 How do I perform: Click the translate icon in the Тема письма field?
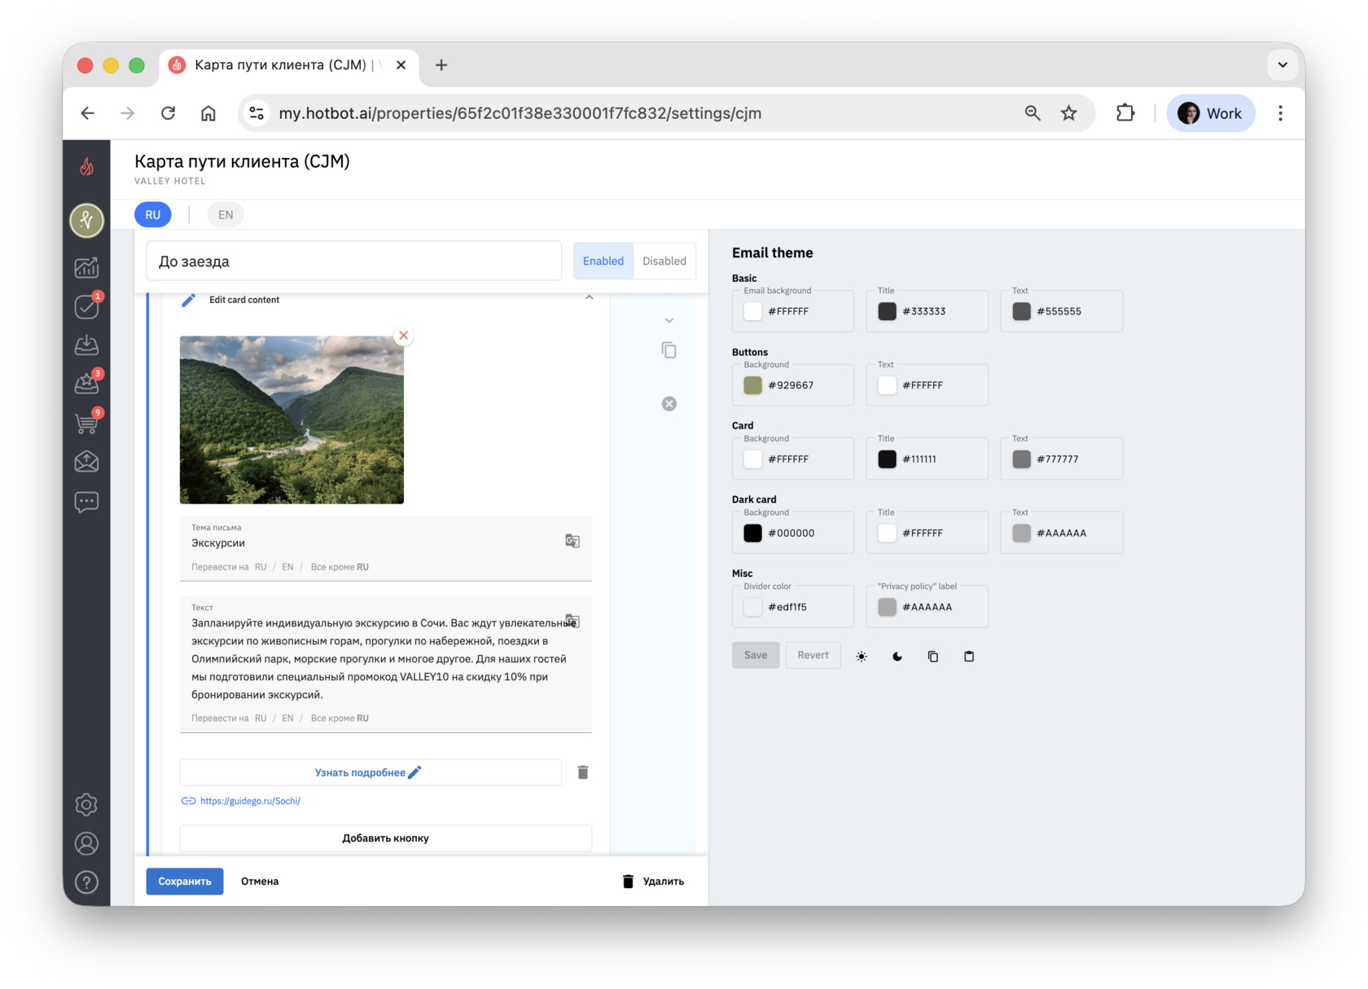pyautogui.click(x=572, y=541)
